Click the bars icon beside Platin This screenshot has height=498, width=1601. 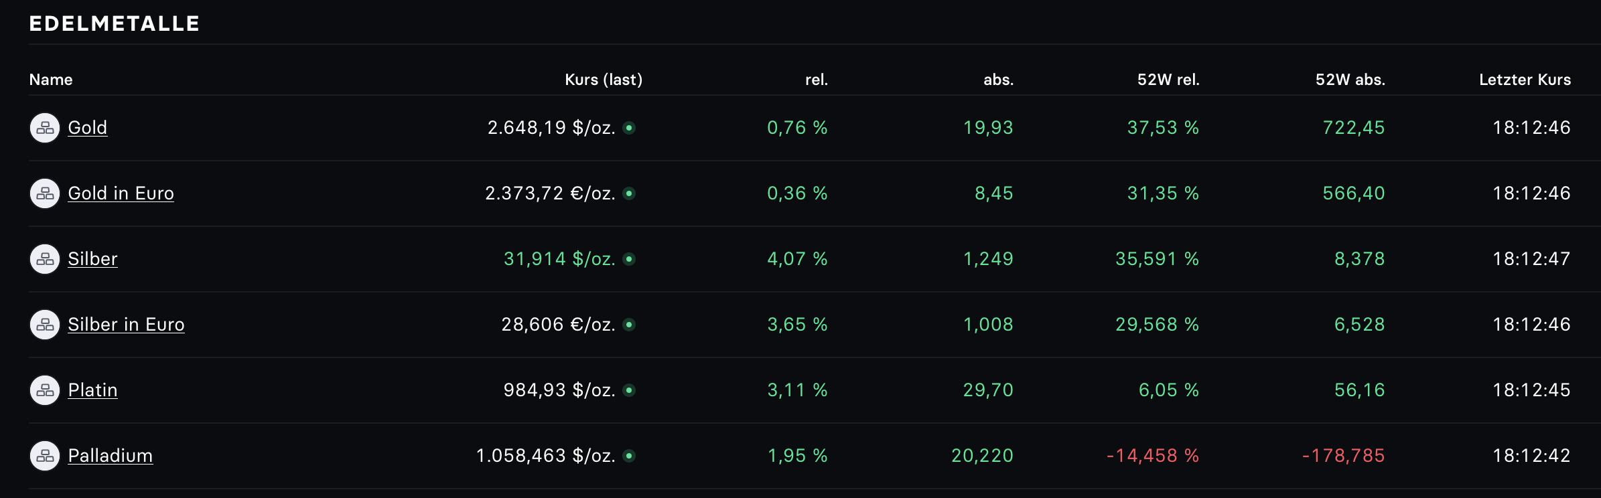(x=45, y=390)
